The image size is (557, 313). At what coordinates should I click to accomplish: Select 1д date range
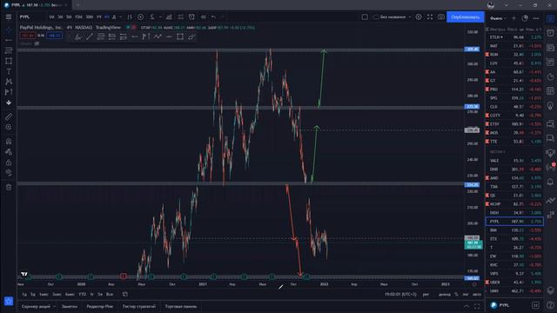[x=24, y=294]
